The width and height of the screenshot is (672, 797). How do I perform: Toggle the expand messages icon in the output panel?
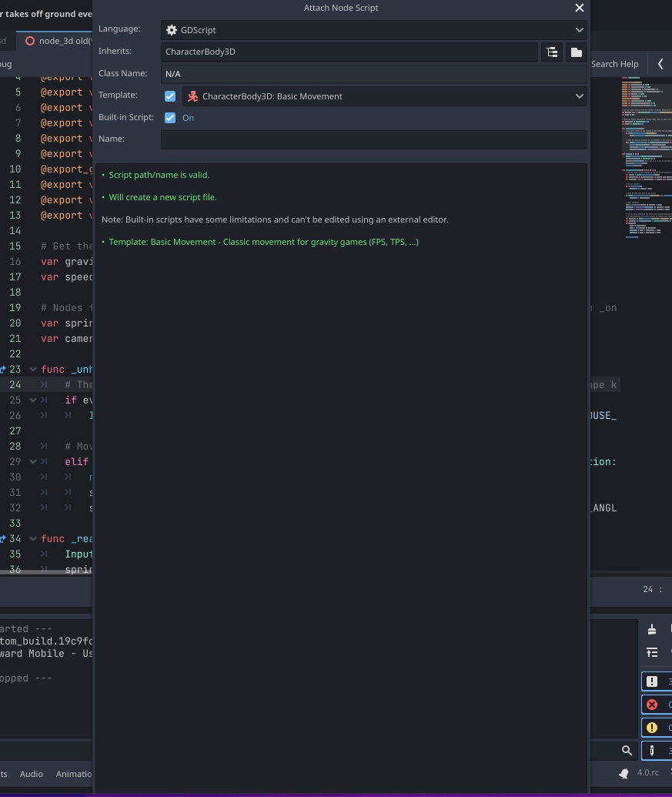coord(653,652)
